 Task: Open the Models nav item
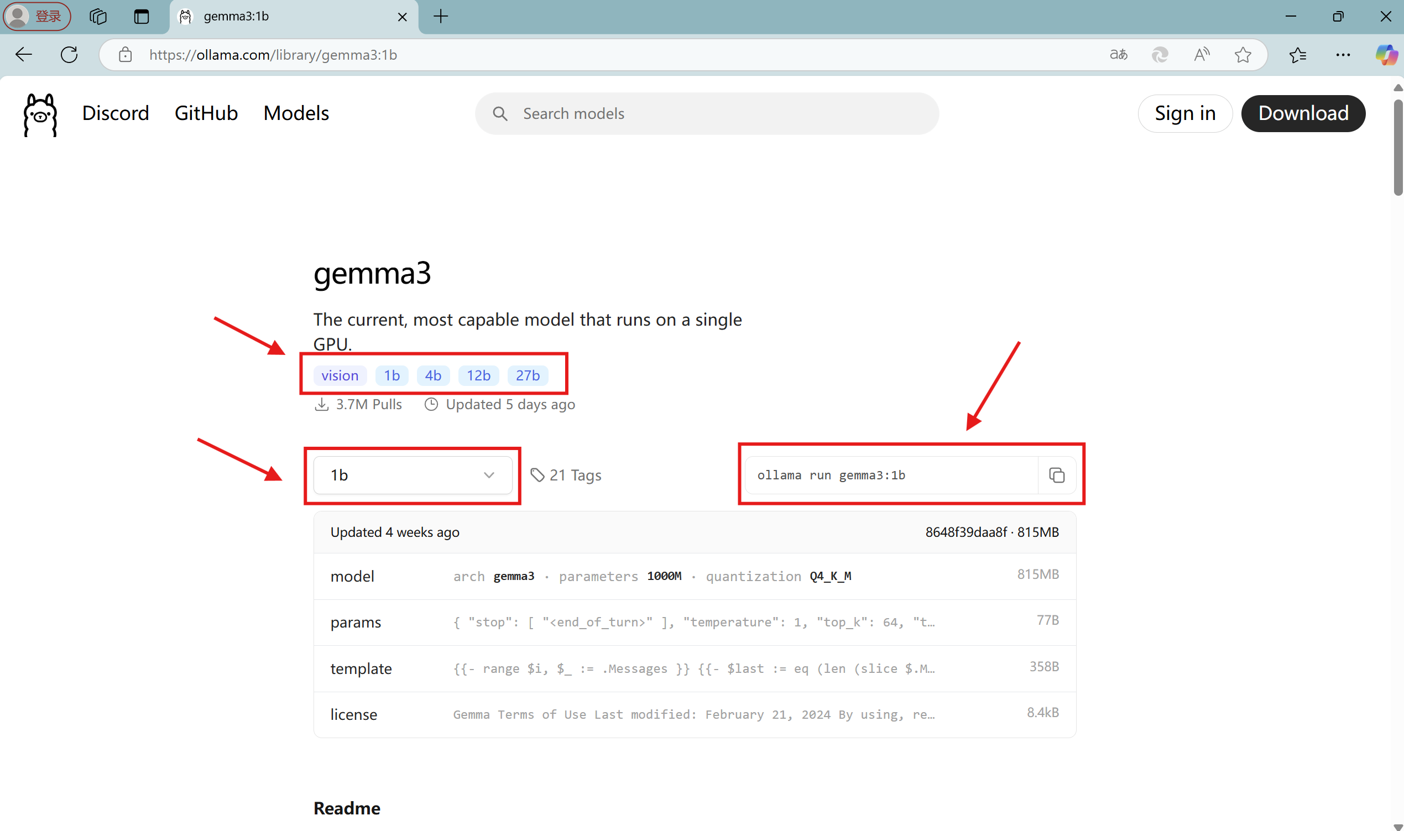(296, 113)
